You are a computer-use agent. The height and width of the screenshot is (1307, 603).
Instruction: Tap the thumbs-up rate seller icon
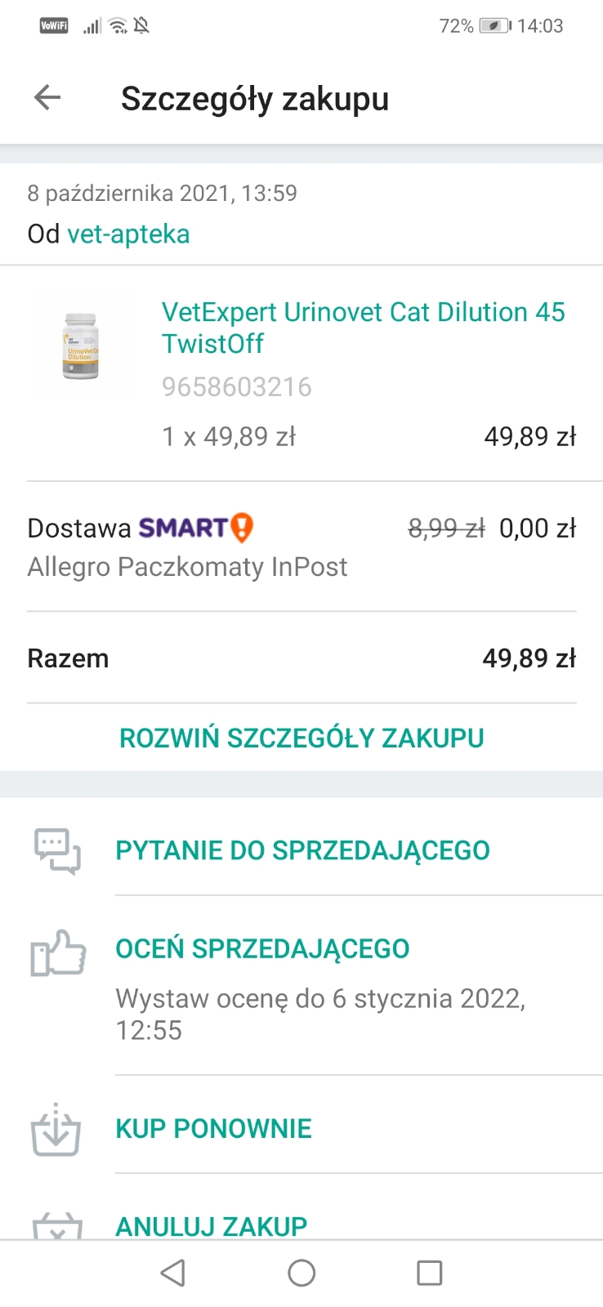click(58, 952)
